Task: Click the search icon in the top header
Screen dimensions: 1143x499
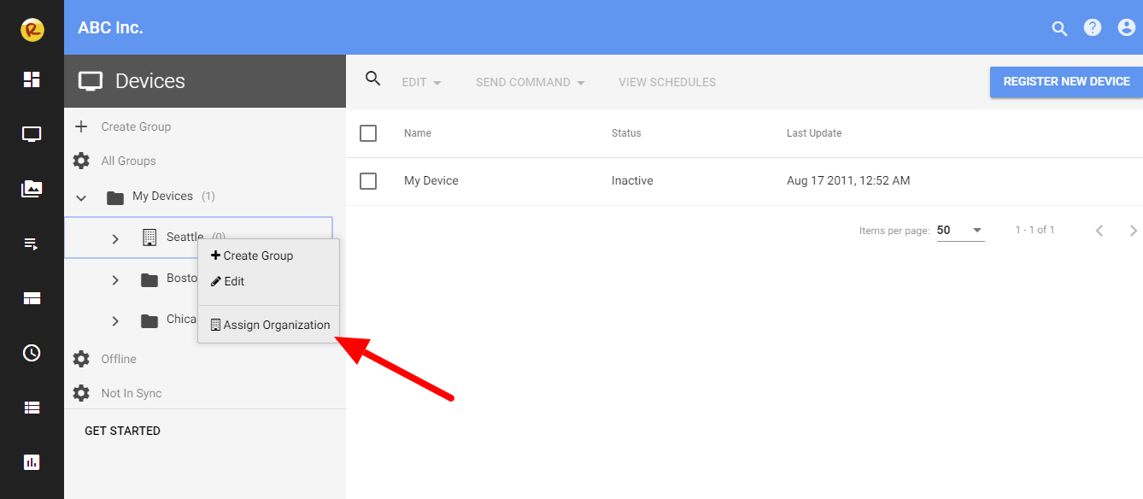Action: coord(1060,28)
